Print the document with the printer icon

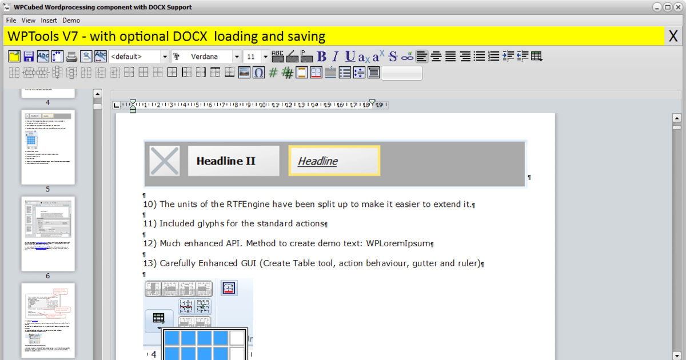pos(71,56)
